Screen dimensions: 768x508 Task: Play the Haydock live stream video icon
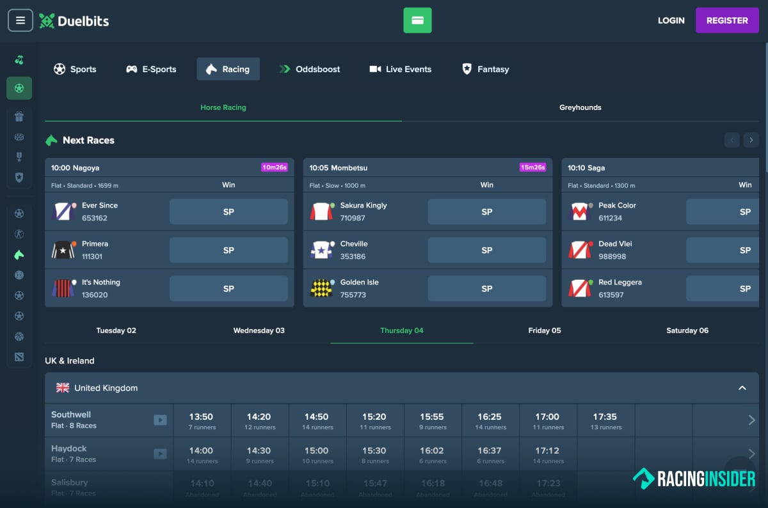click(x=160, y=454)
